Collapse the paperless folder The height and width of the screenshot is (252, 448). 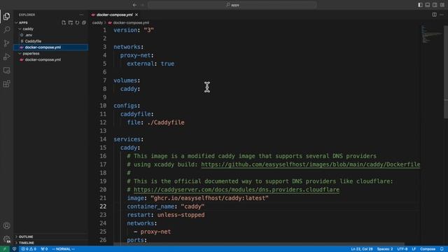pos(20,53)
